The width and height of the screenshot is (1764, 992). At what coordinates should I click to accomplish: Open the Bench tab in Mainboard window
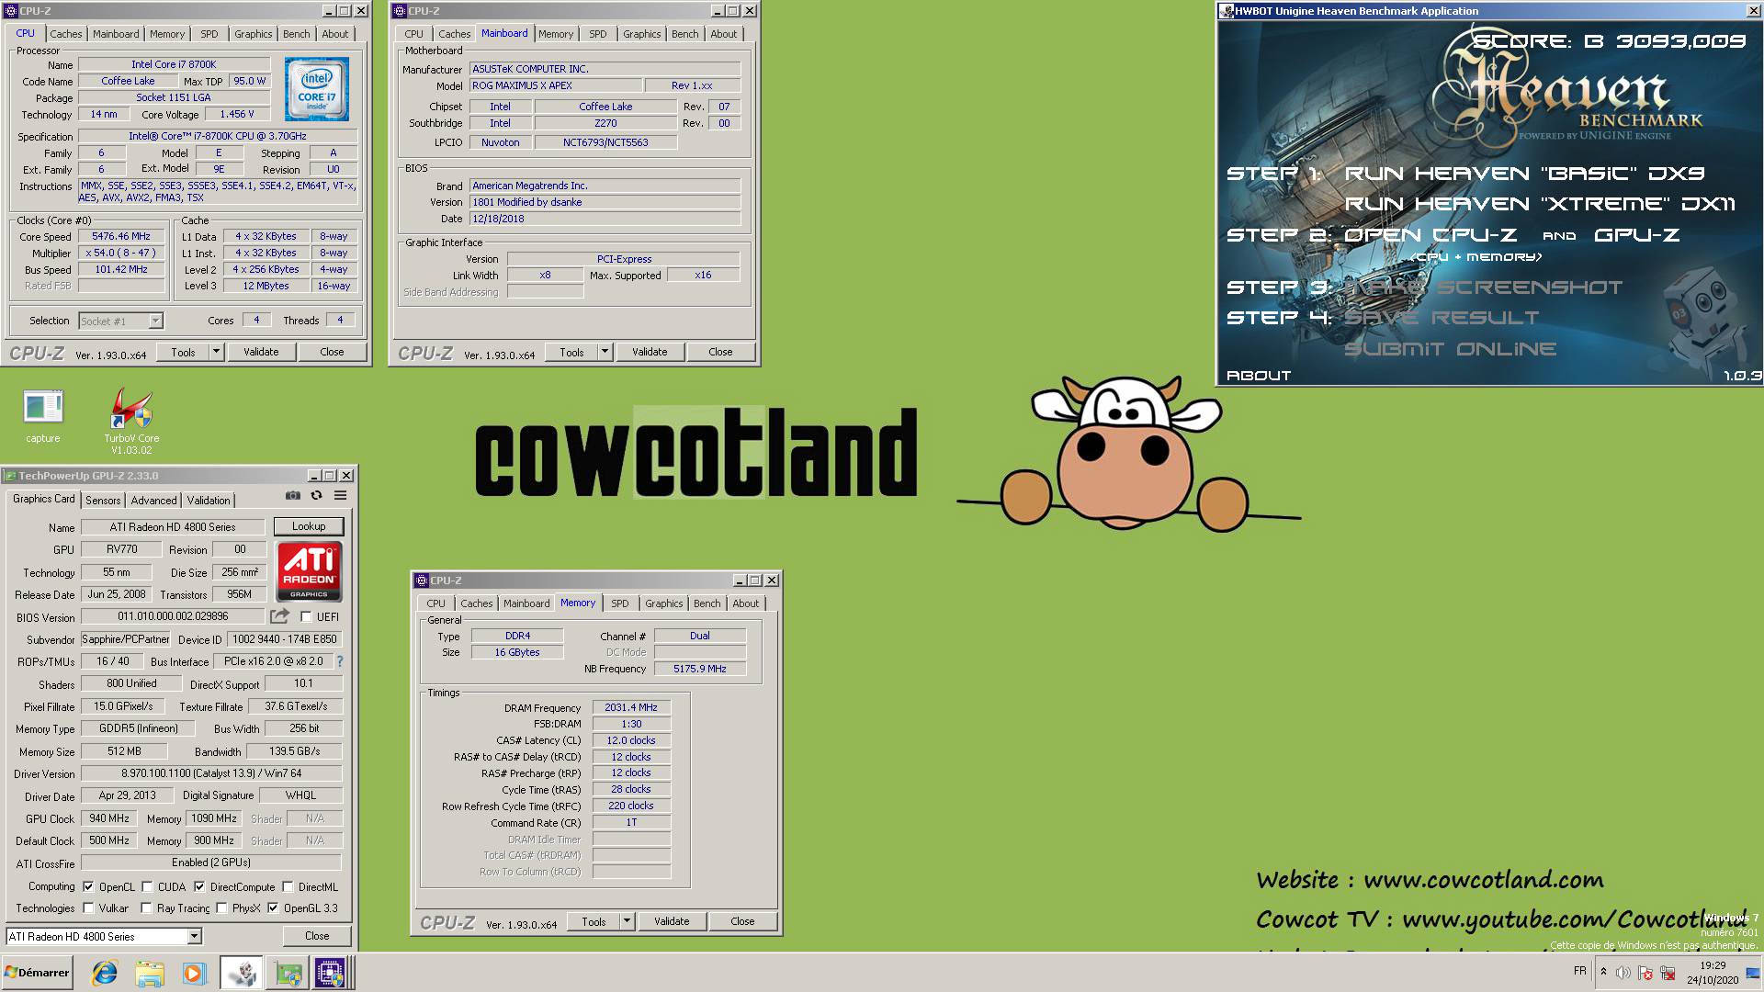684,34
